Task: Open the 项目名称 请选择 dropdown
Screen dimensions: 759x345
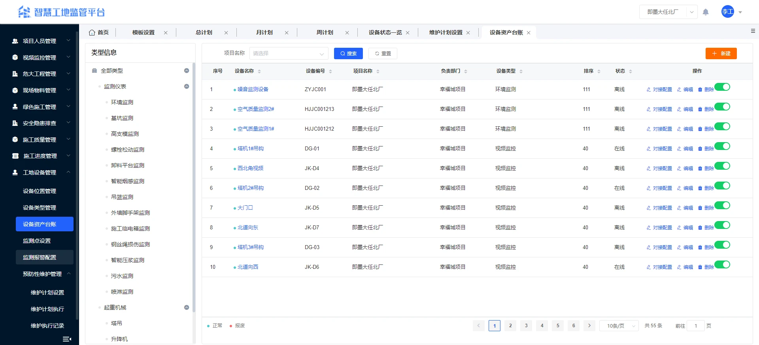Action: click(289, 53)
